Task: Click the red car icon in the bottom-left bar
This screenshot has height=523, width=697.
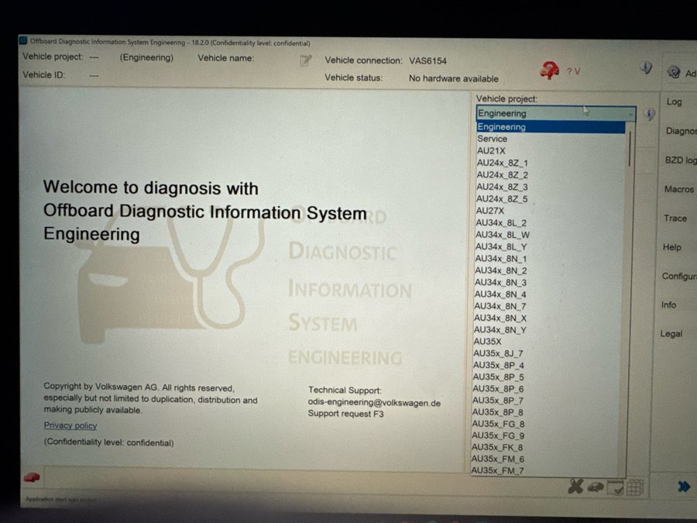Action: click(x=32, y=477)
